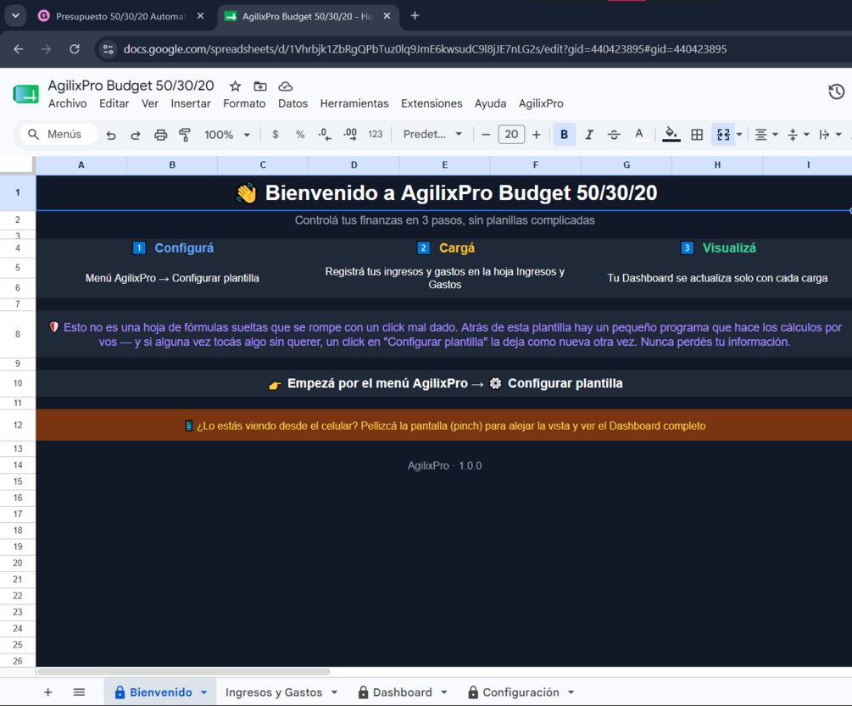This screenshot has height=706, width=852.
Task: Open the Editar menu
Action: pyautogui.click(x=114, y=103)
